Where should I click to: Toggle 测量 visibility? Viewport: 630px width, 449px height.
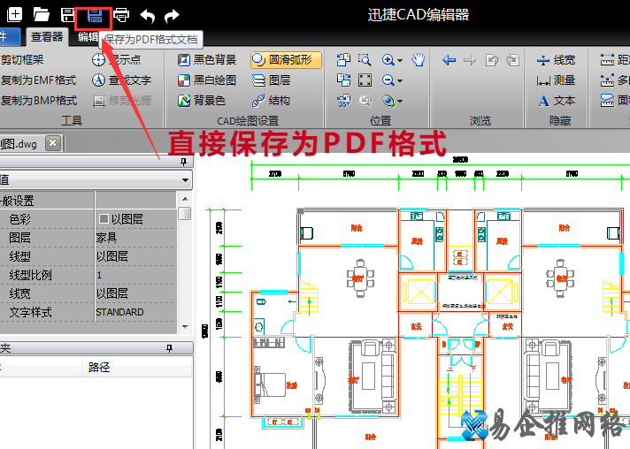click(556, 80)
